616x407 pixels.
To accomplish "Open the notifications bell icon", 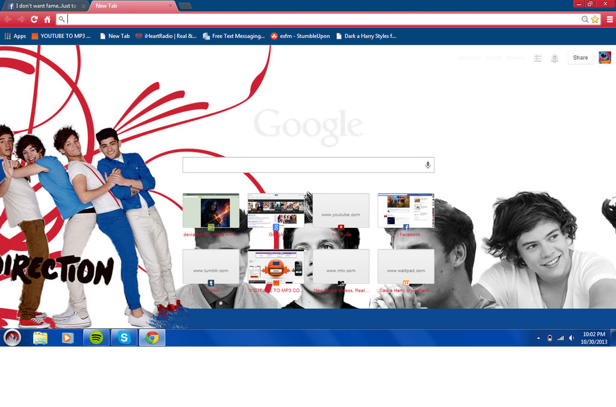I will (554, 58).
